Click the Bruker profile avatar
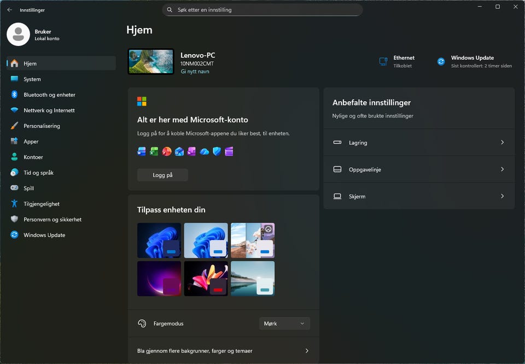Viewport: 525px width, 364px height. 19,34
